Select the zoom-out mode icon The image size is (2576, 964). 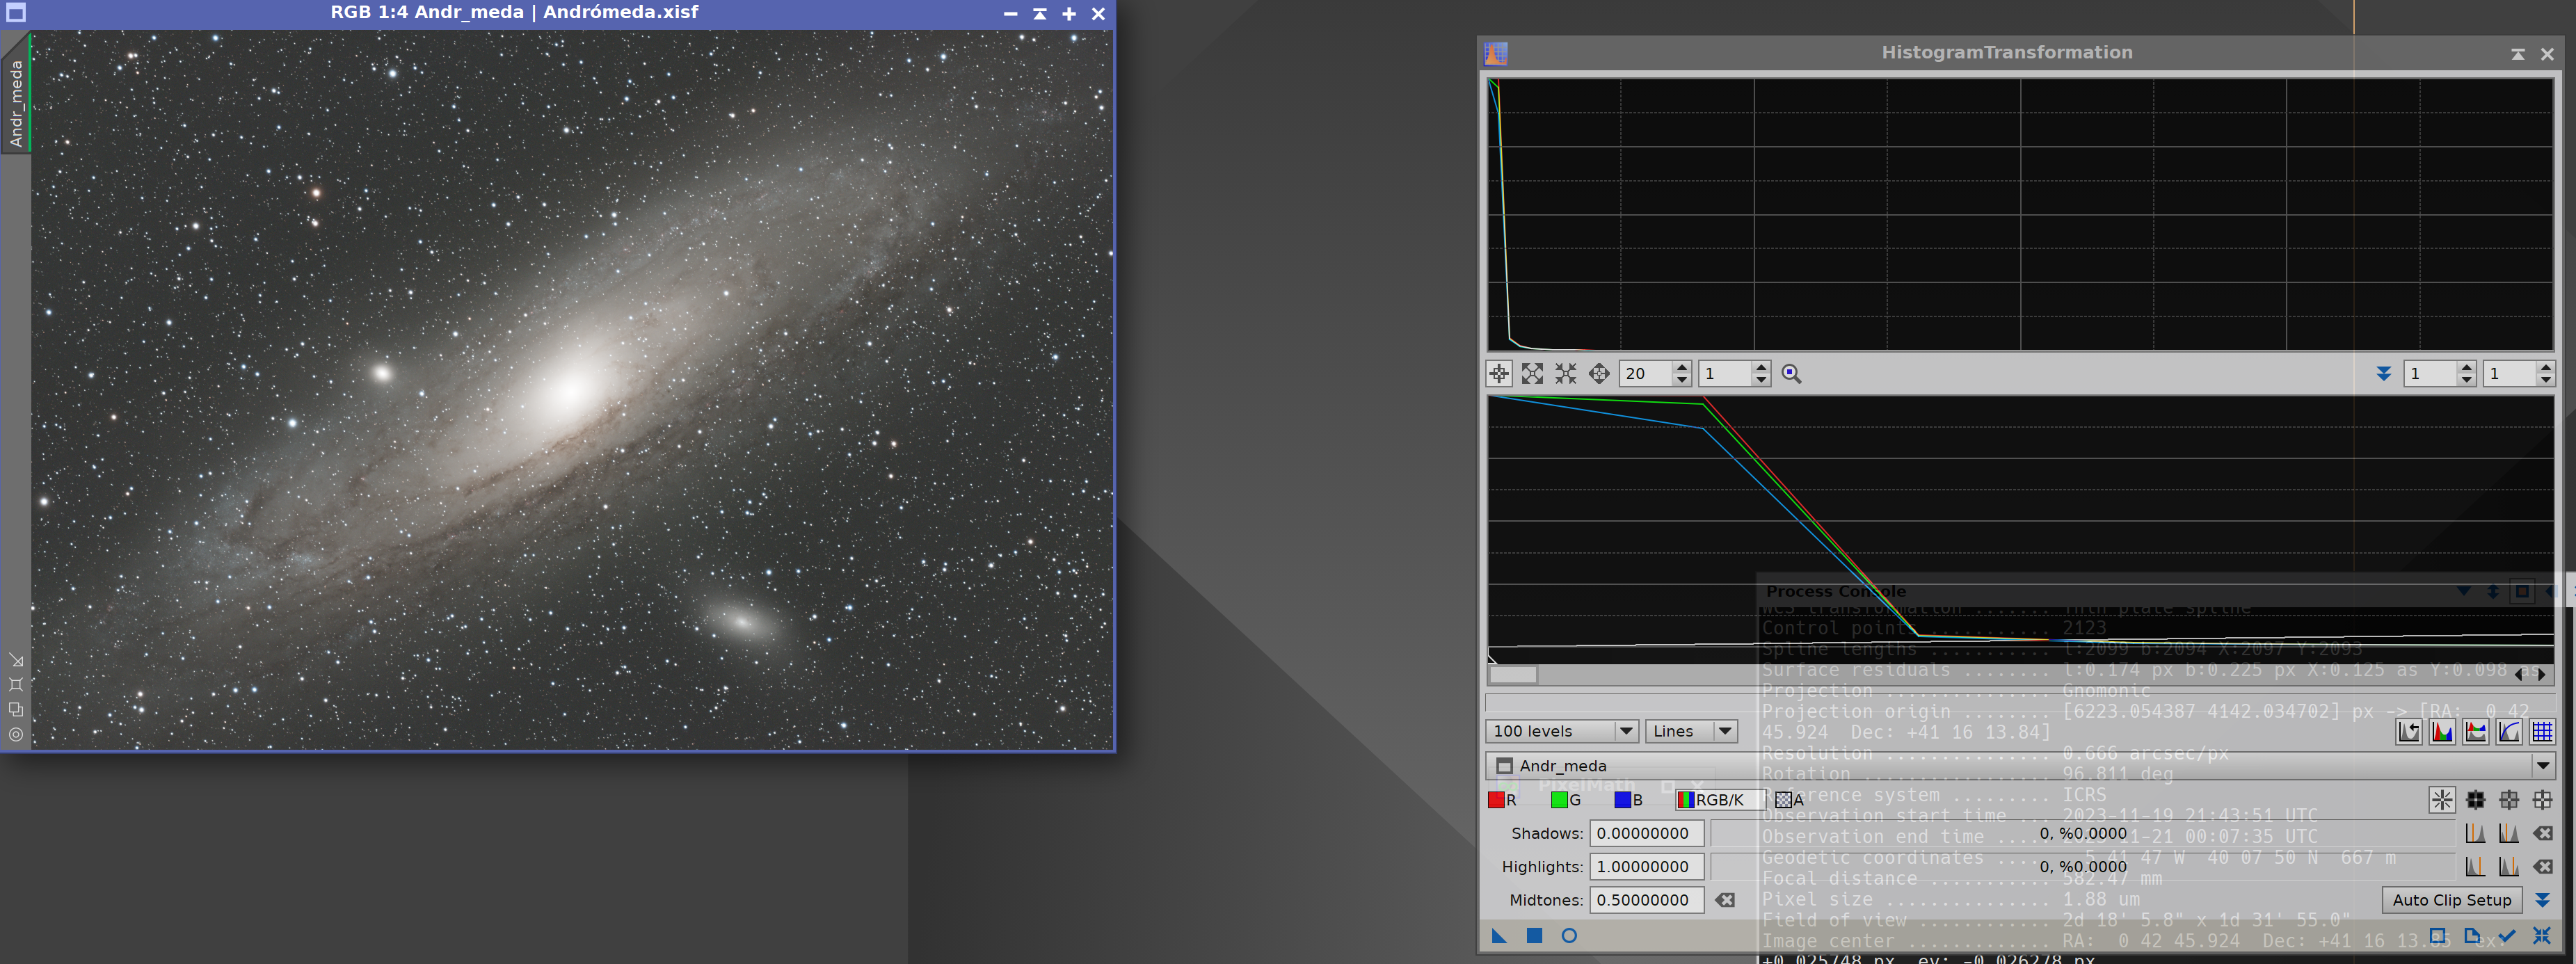(1565, 374)
